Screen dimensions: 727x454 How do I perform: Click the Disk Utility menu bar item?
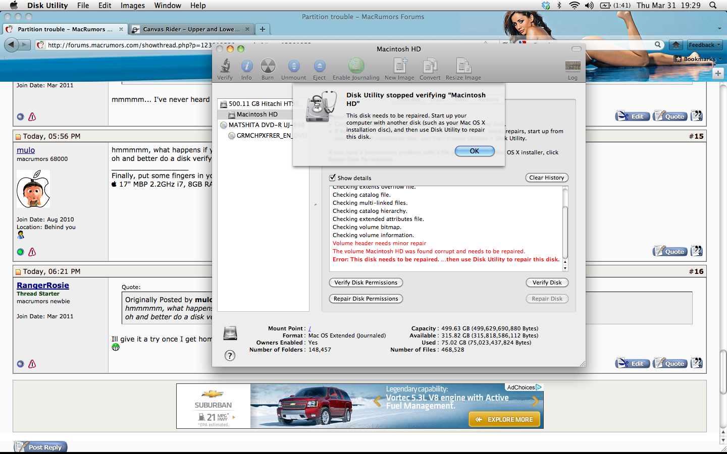coord(47,5)
